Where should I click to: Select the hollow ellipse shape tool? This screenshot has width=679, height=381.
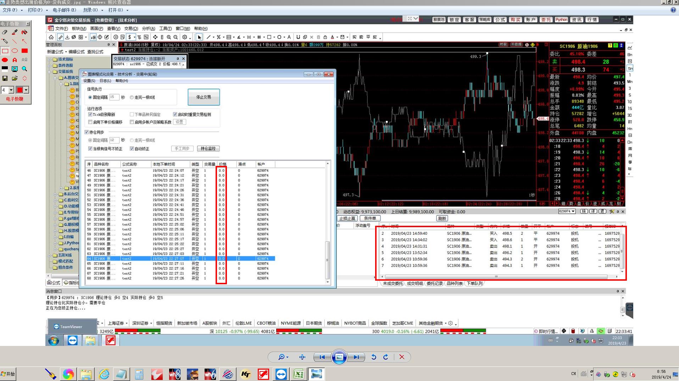click(x=15, y=51)
